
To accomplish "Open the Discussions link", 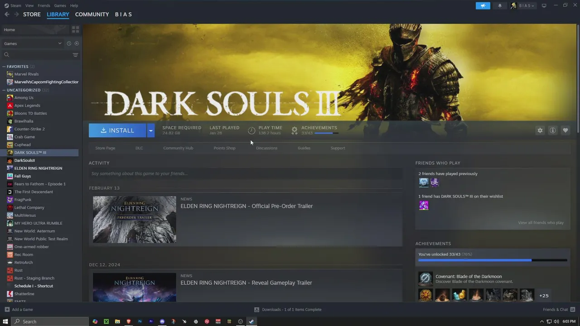I will pos(266,148).
